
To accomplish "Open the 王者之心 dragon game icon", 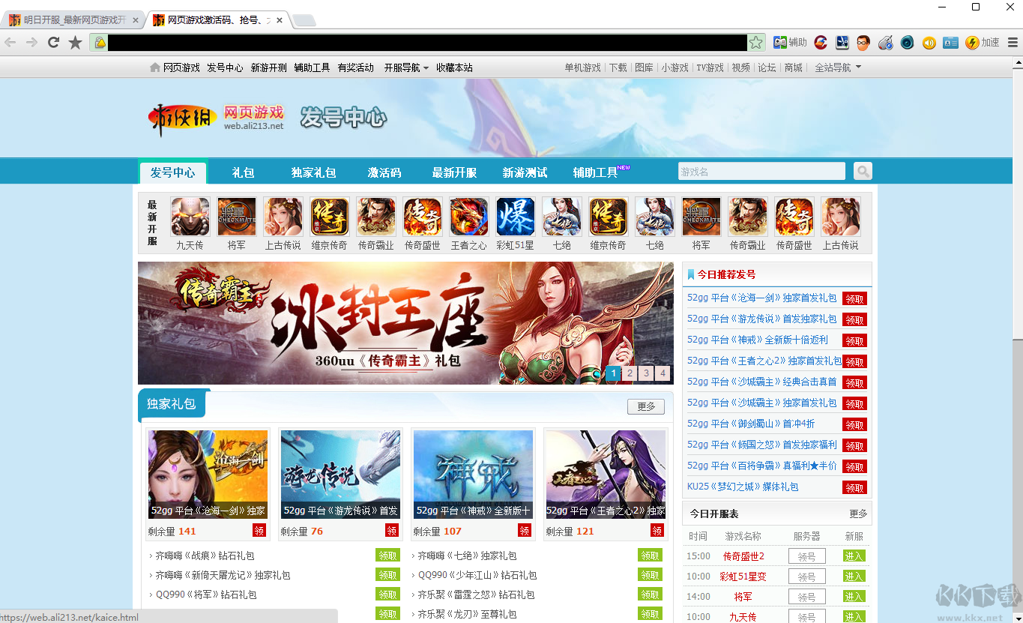I will click(468, 217).
